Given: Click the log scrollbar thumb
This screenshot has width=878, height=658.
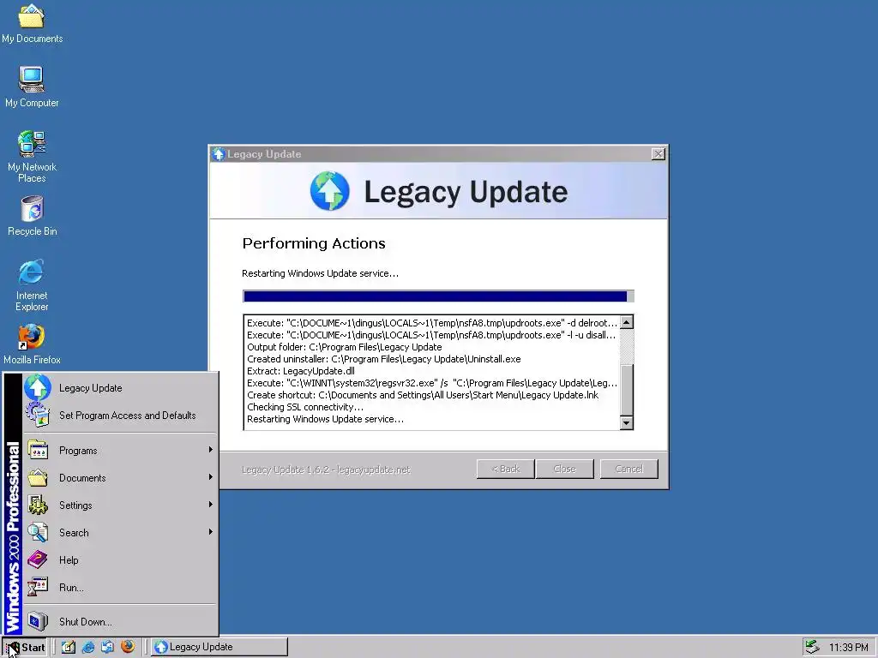Looking at the screenshot, I should [x=627, y=390].
